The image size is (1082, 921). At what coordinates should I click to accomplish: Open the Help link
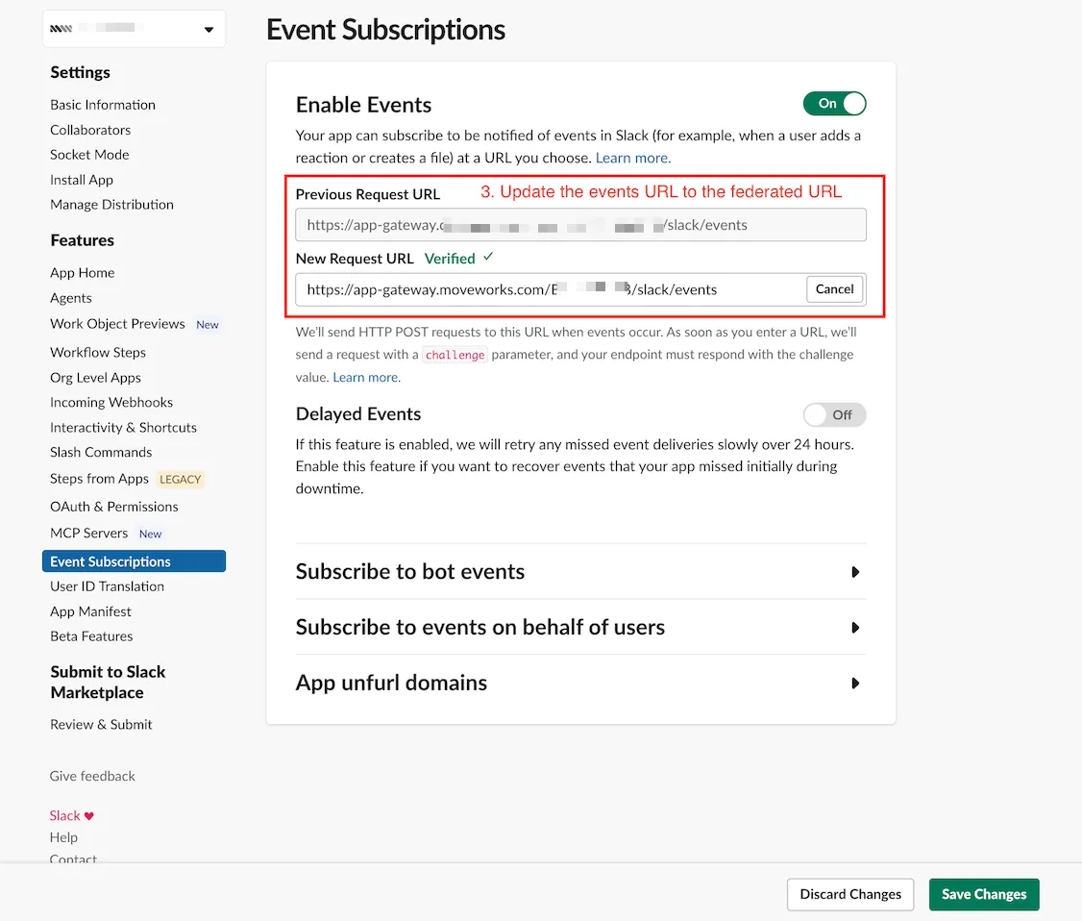pyautogui.click(x=63, y=837)
